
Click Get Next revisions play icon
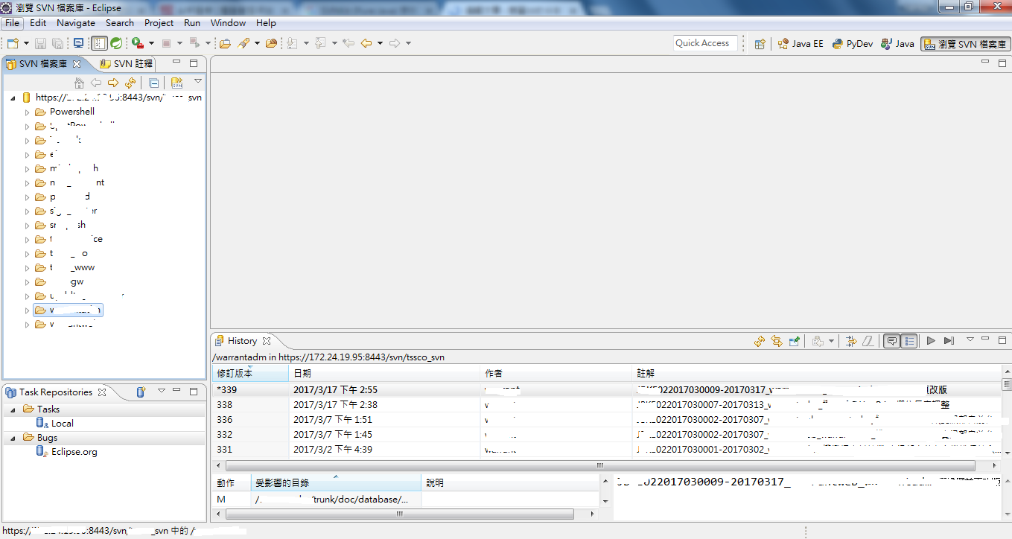point(931,341)
